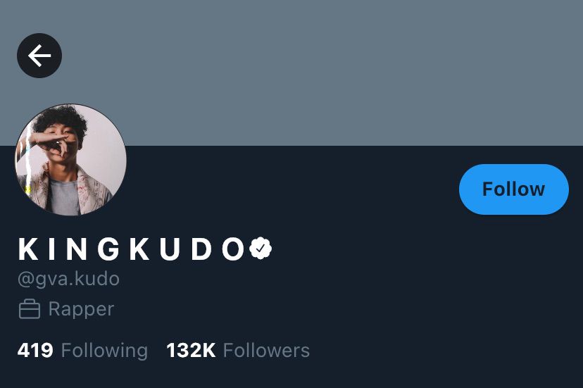Click the 132K followers count

(191, 351)
